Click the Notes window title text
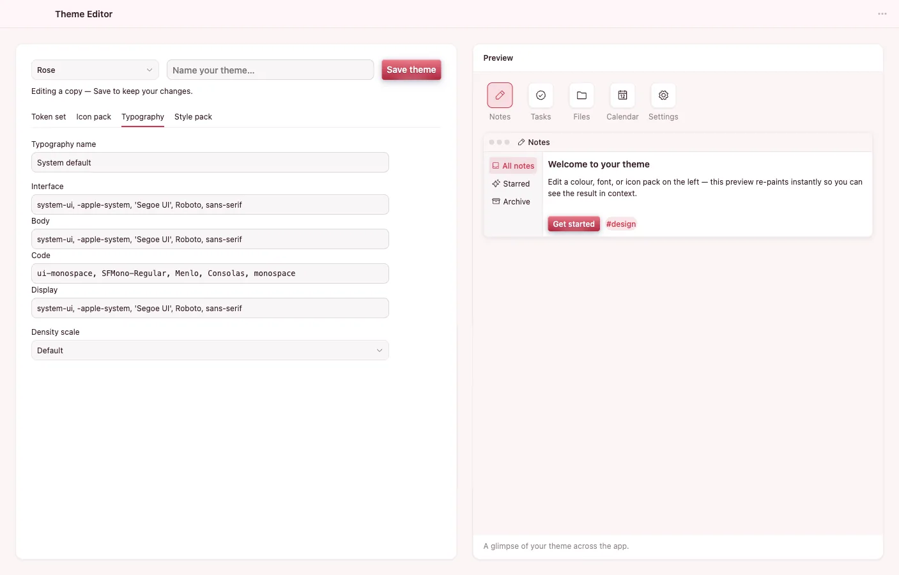The height and width of the screenshot is (575, 899). pos(539,142)
